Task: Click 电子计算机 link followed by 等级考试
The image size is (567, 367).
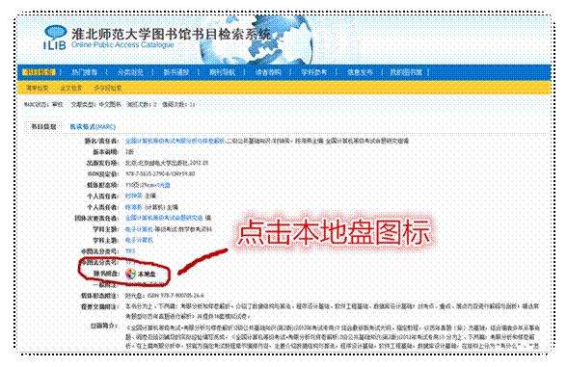Action: (139, 229)
